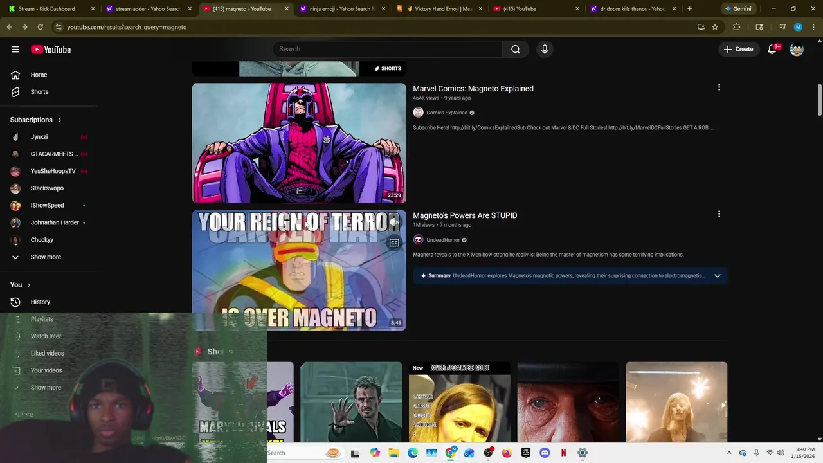The width and height of the screenshot is (823, 463).
Task: Click the YouTube logo
Action: 51,50
